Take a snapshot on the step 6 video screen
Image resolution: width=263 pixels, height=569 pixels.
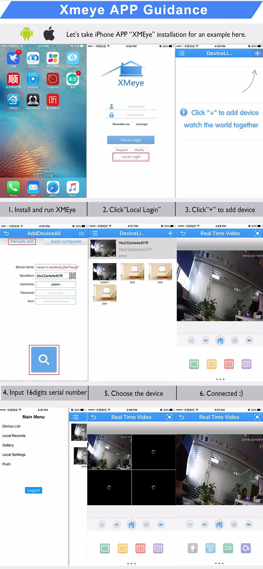point(235,340)
